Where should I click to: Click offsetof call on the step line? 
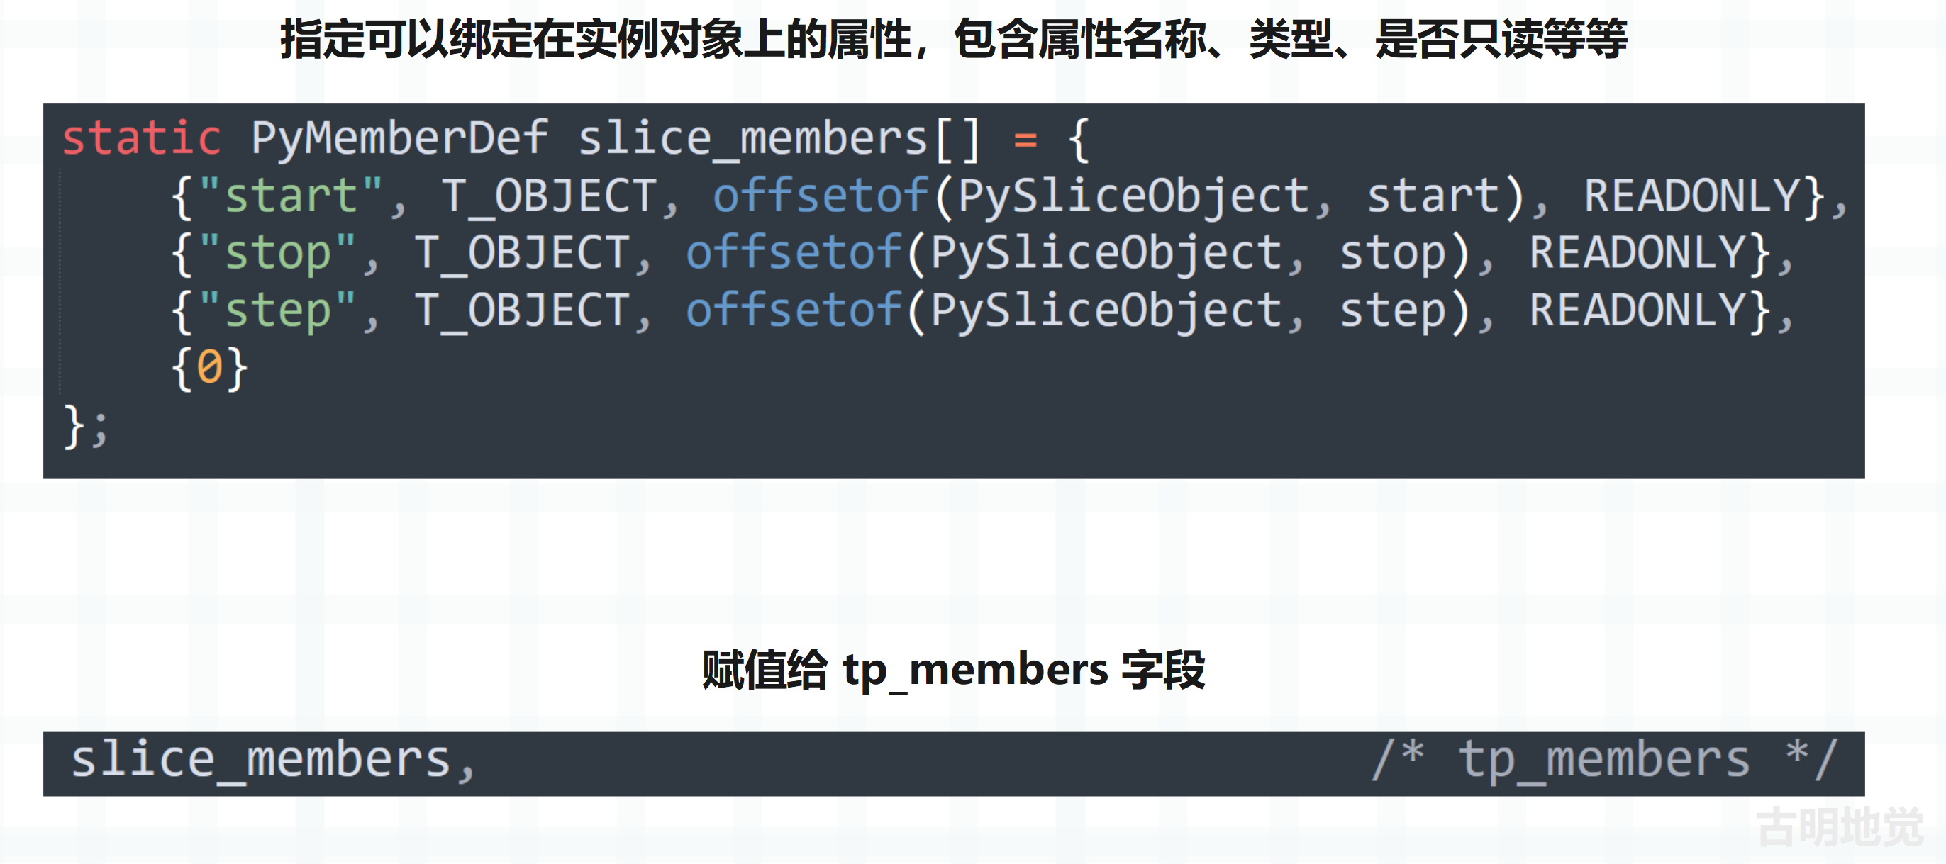[793, 311]
